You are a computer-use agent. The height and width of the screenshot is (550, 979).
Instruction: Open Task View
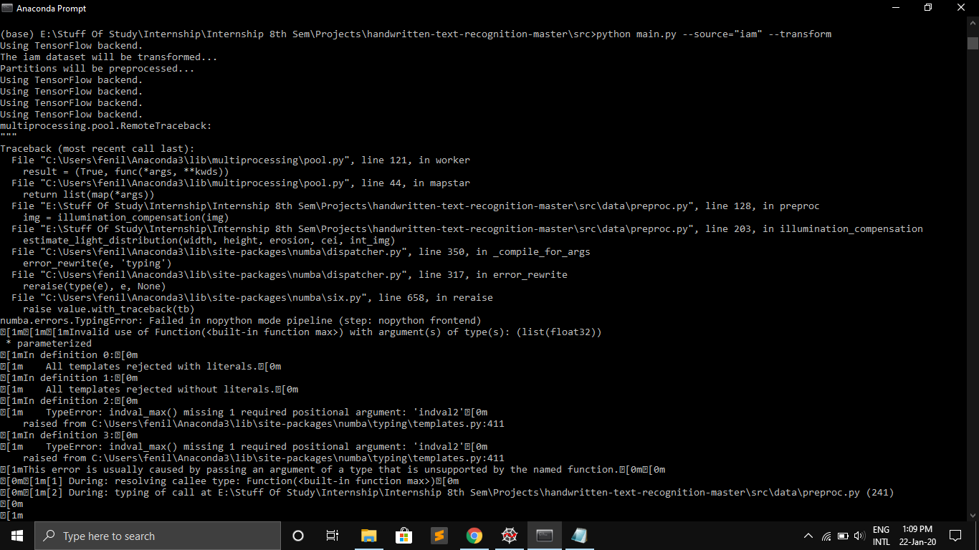[x=332, y=535]
